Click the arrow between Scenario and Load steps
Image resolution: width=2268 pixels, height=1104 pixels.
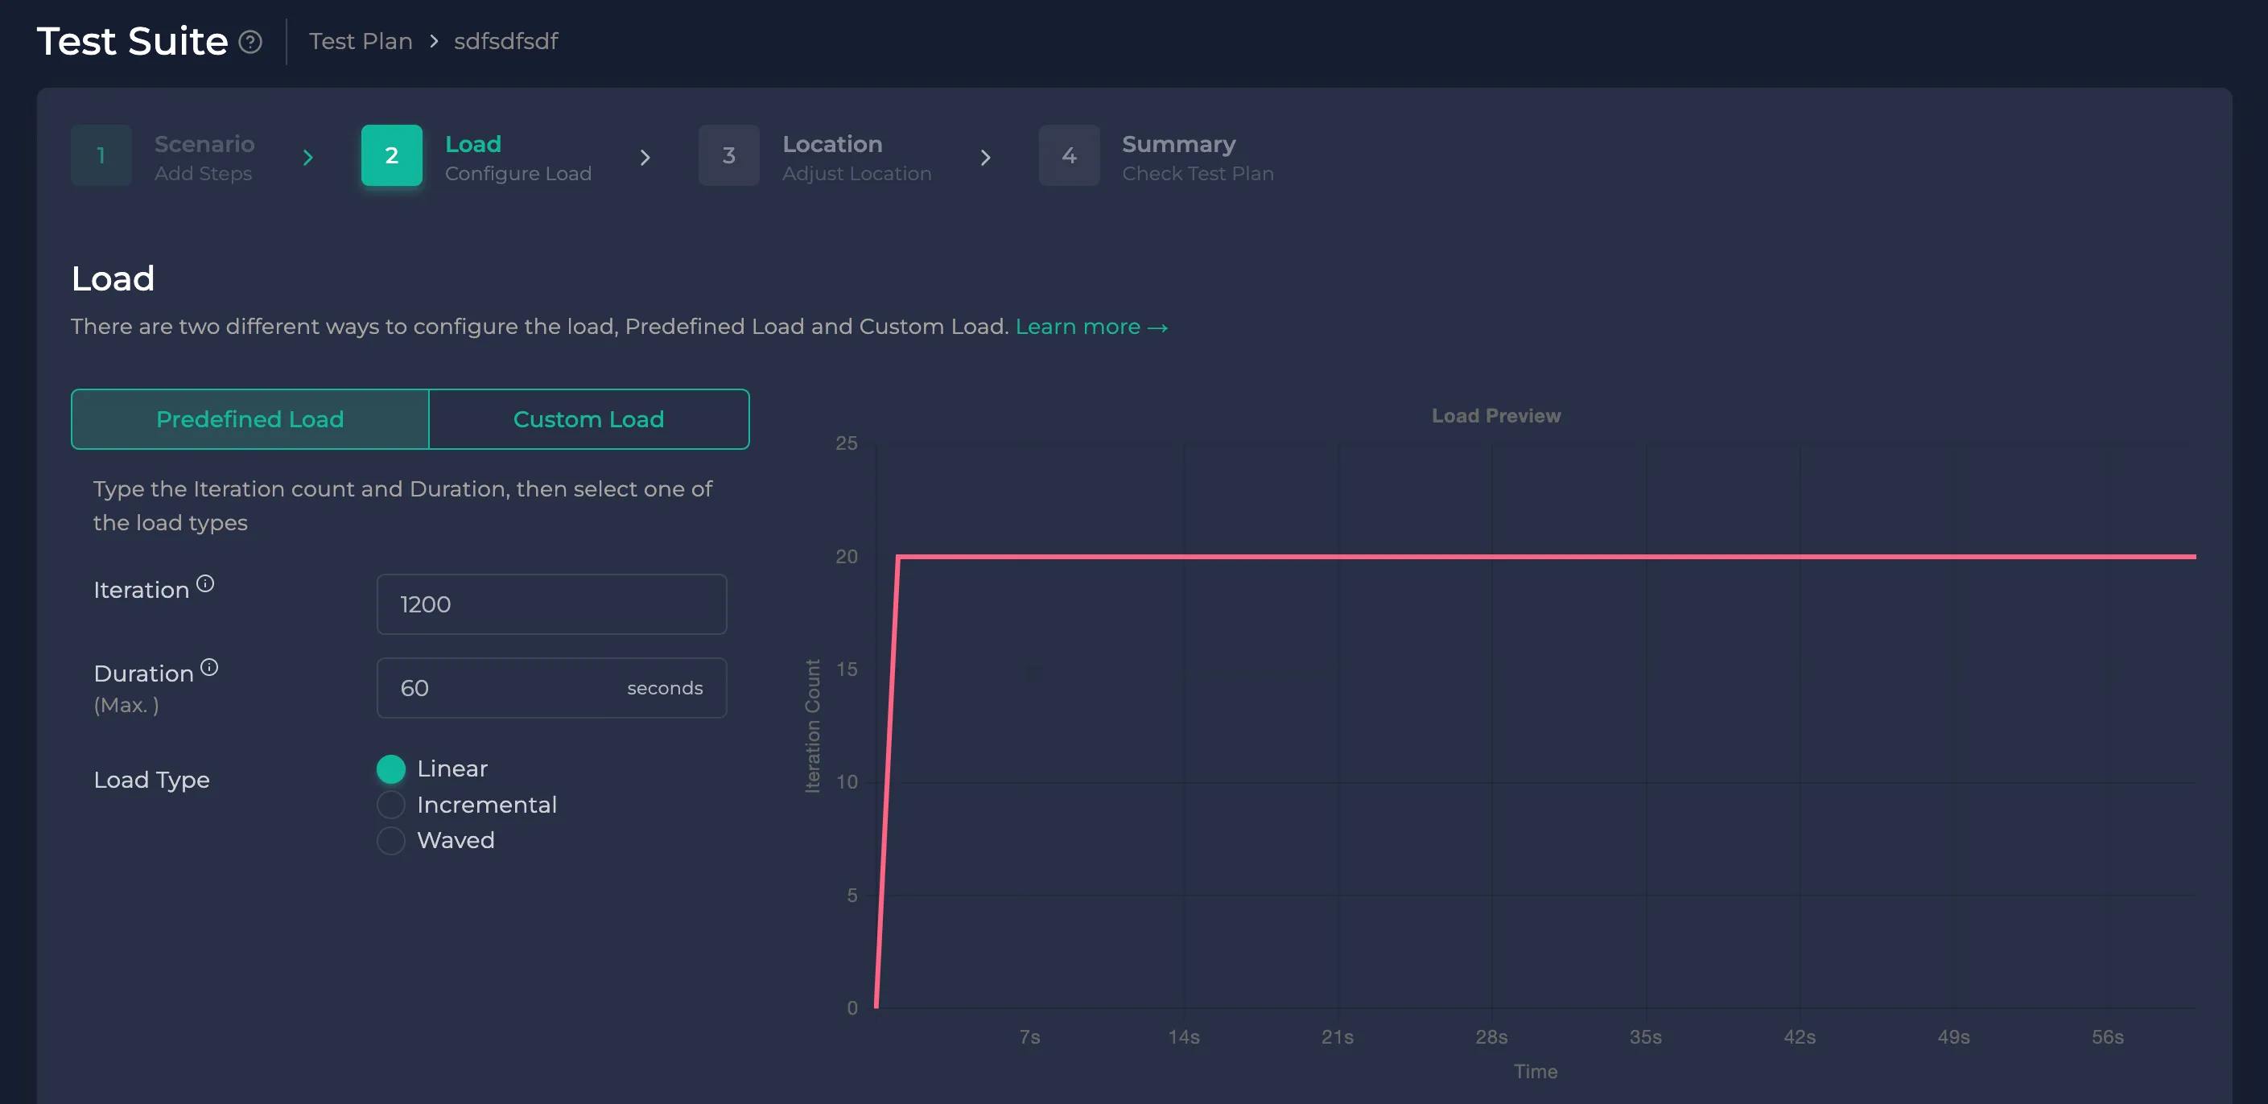point(308,158)
